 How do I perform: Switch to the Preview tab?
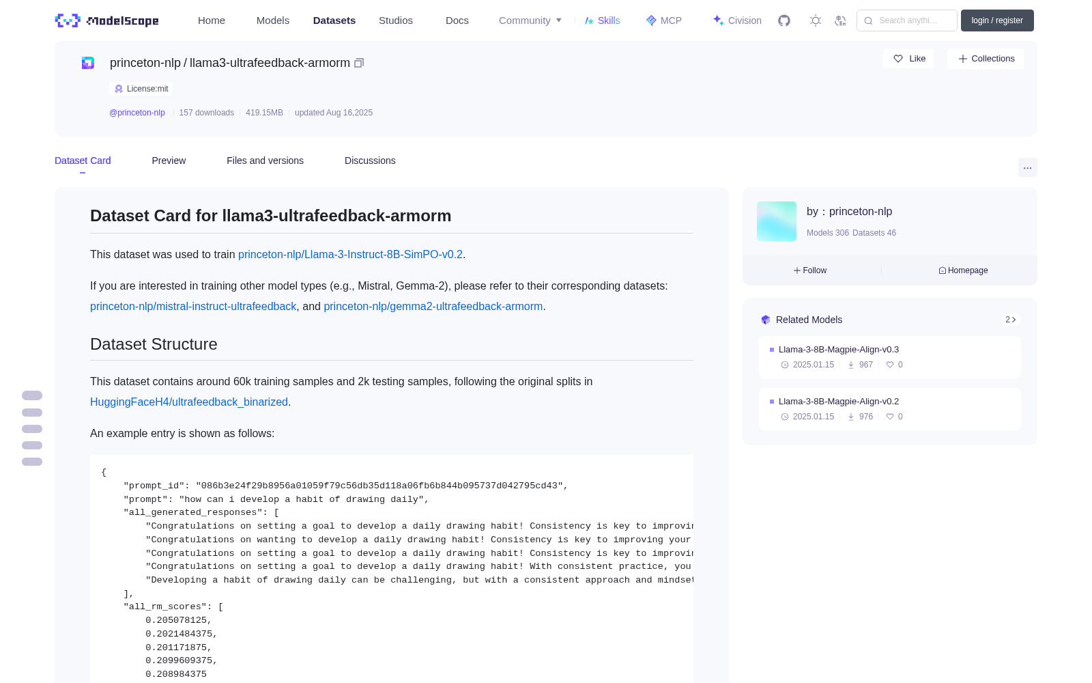pos(169,161)
